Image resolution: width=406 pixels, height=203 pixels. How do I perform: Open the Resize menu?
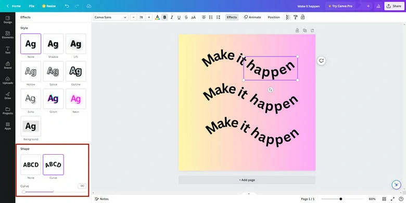(x=49, y=6)
